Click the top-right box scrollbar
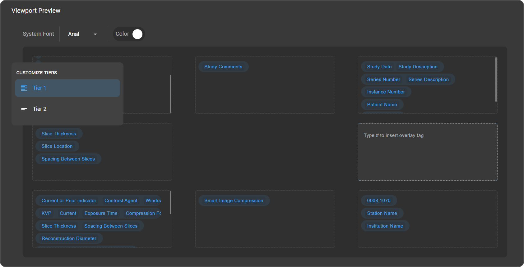524x267 pixels. coord(496,79)
